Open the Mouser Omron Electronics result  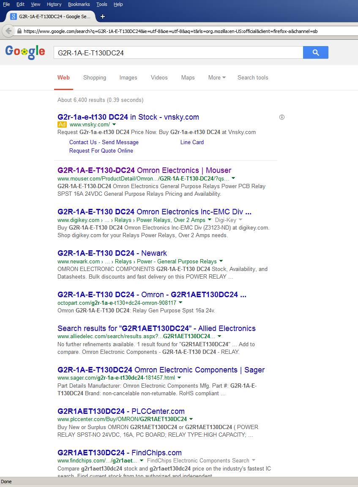pyautogui.click(x=144, y=170)
